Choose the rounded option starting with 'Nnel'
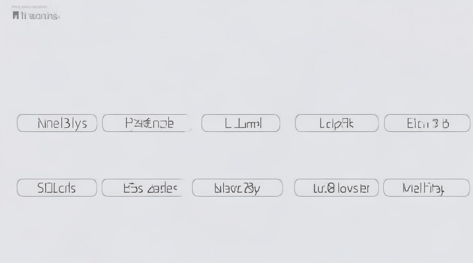The height and width of the screenshot is (263, 473). click(x=57, y=123)
